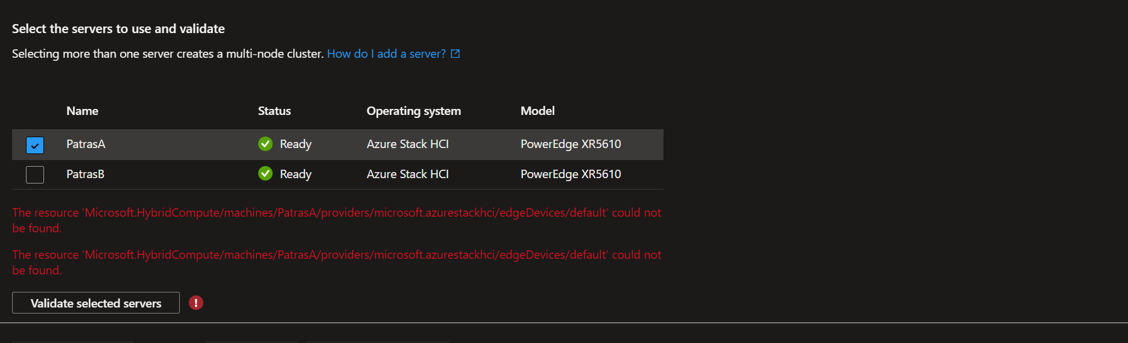Click the Operating system column header

point(414,111)
